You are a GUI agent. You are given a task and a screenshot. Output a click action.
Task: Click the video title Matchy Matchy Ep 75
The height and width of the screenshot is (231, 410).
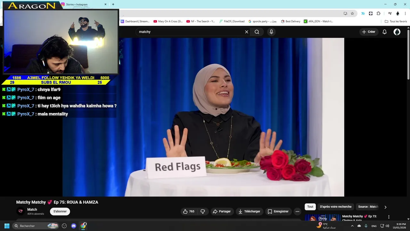tap(57, 202)
